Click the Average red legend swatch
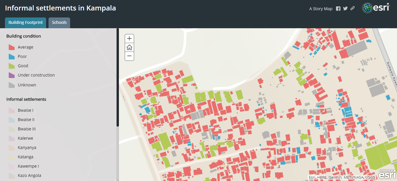The image size is (397, 181). [12, 47]
